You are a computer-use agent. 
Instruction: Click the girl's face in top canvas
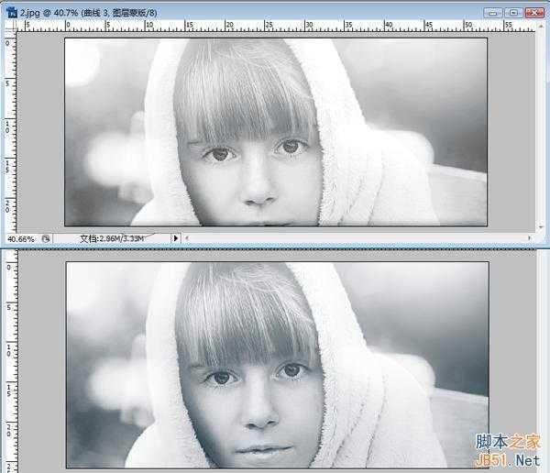click(251, 175)
